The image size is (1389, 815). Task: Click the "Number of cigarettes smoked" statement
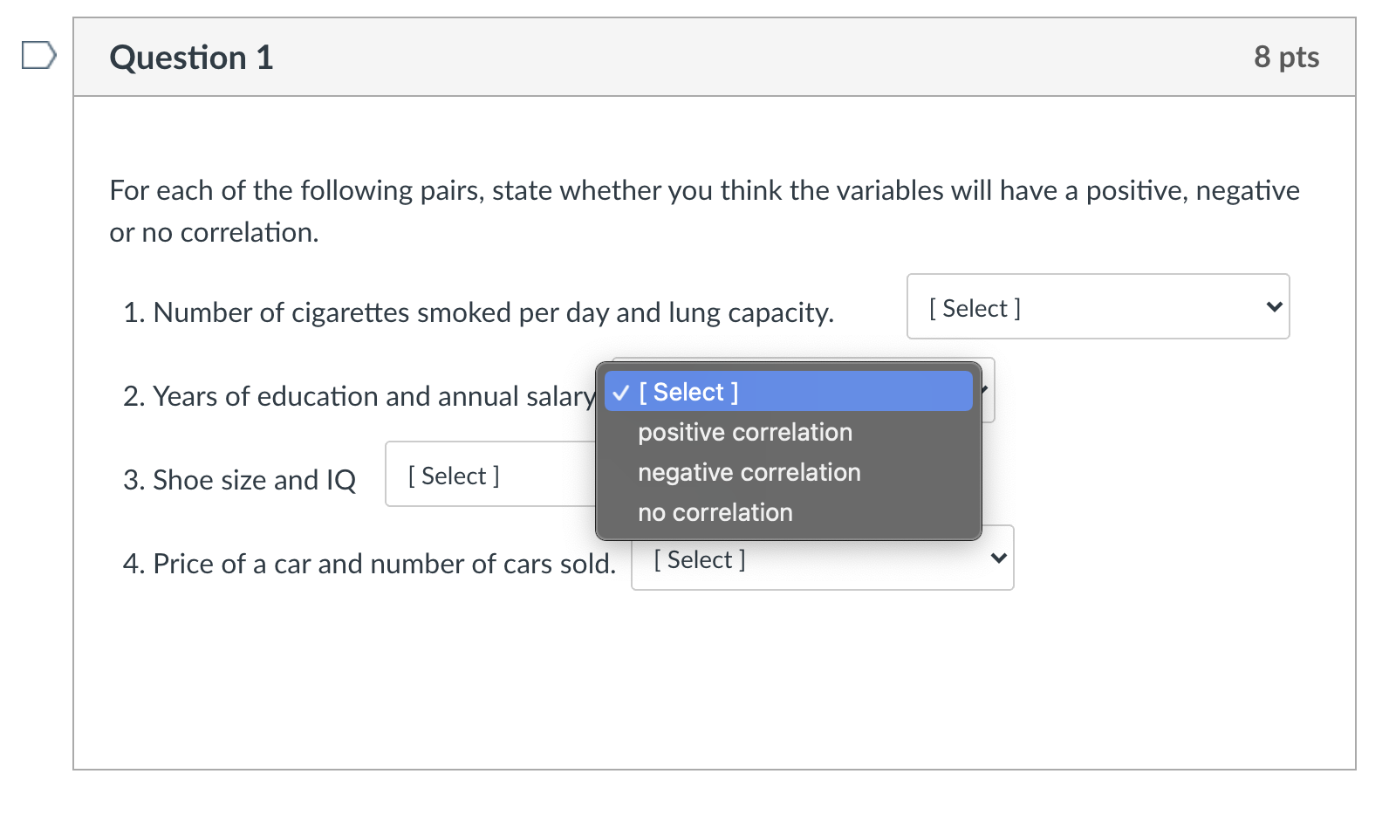click(478, 312)
